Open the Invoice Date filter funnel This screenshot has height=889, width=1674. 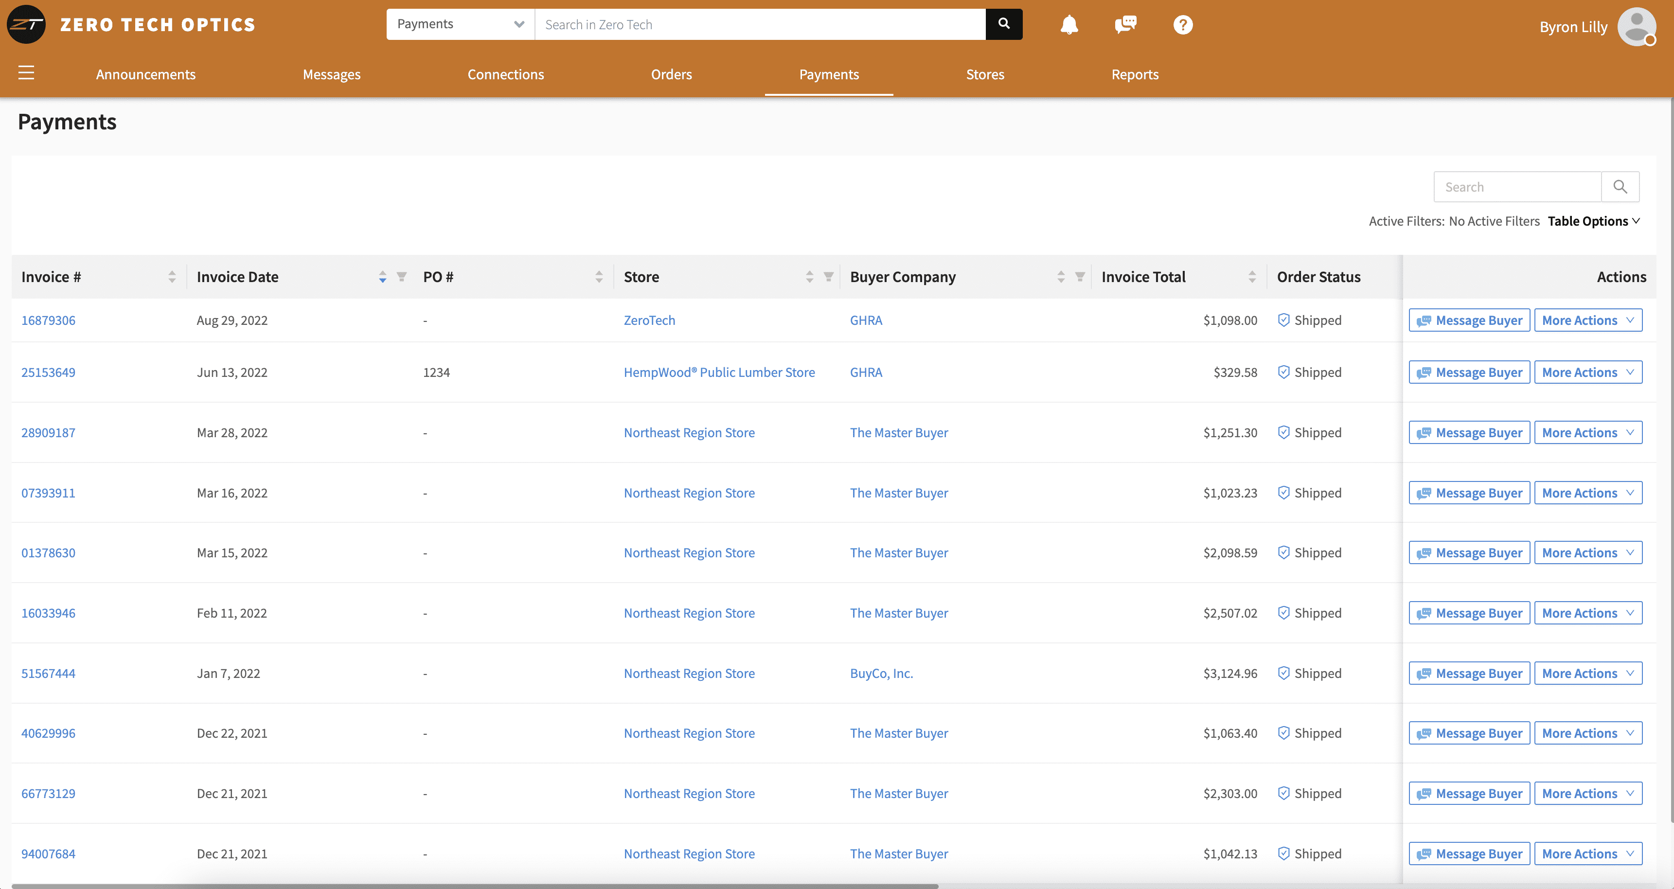[402, 277]
